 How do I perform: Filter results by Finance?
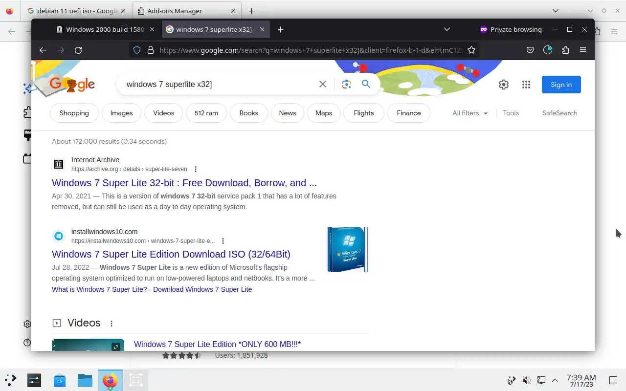[409, 113]
